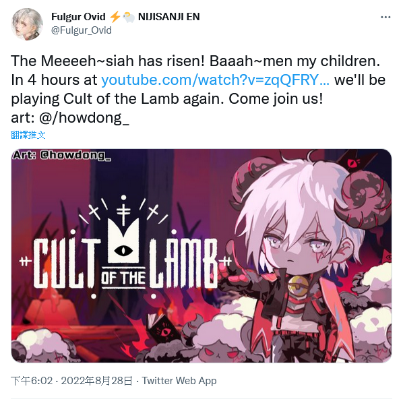Open the youtube.com/watch link
Screen dimensions: 403x399
[215, 80]
